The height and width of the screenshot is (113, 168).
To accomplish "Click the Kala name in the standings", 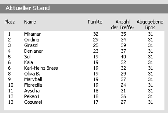I will [29, 62].
